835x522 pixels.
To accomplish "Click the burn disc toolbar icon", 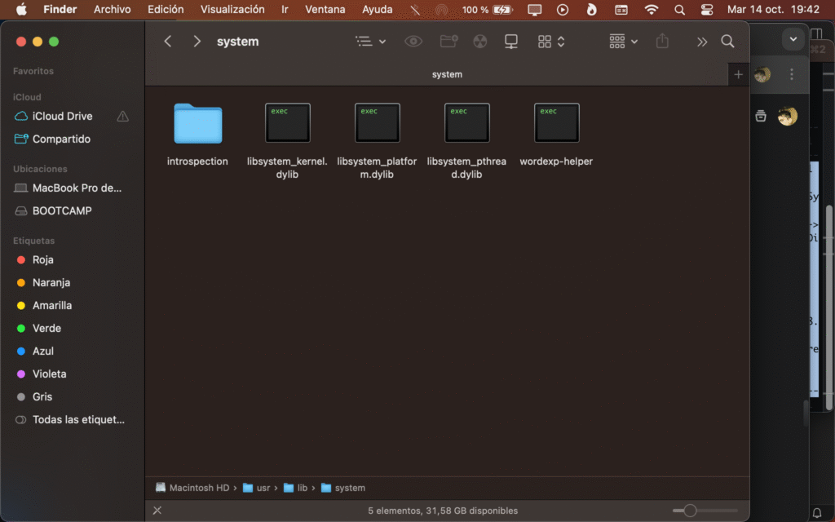I will pos(479,42).
